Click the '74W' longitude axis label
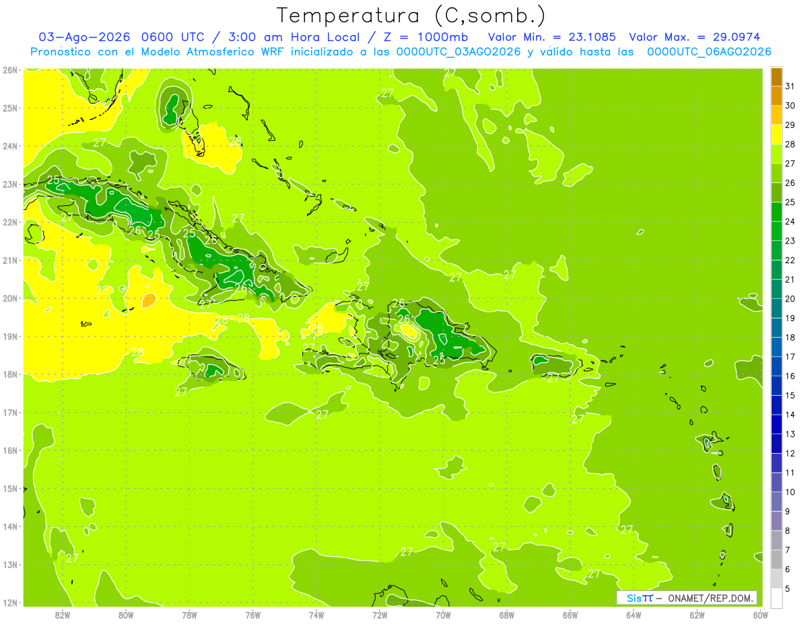Image resolution: width=808 pixels, height=624 pixels. click(316, 615)
